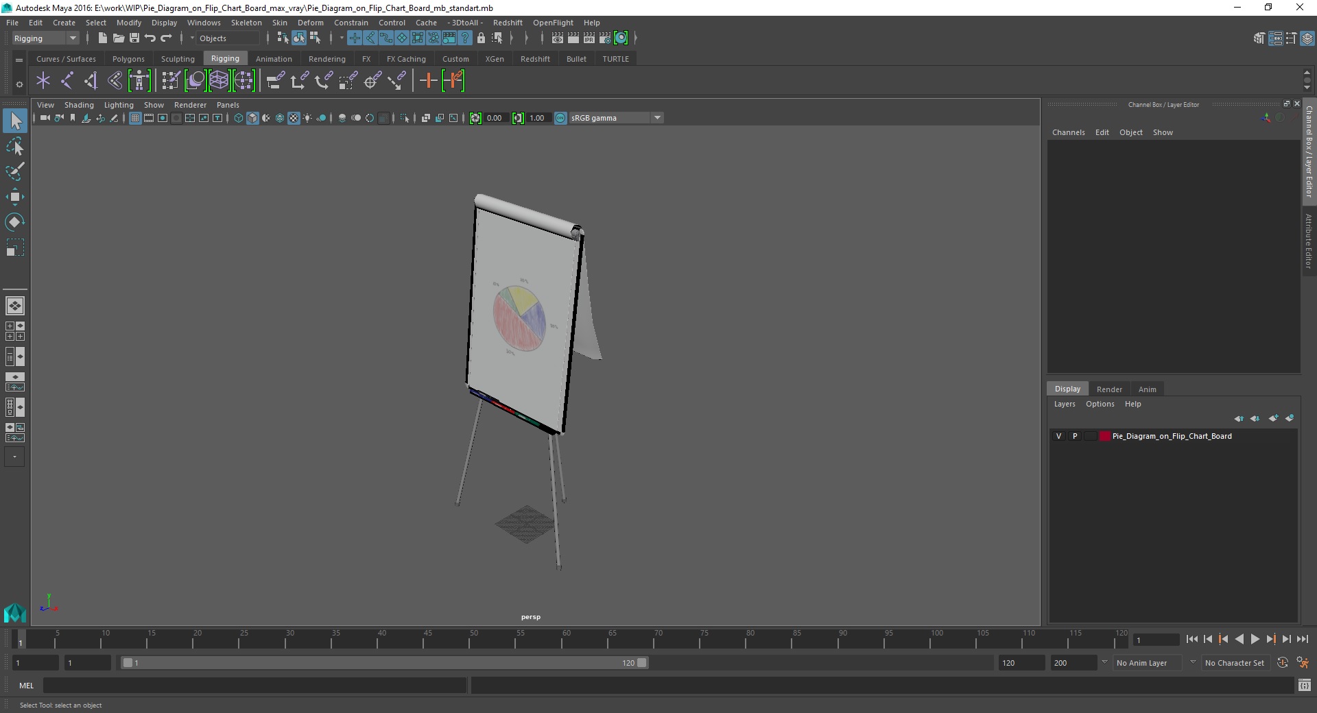Open the File menu
Viewport: 1317px width, 713px height.
click(x=12, y=23)
